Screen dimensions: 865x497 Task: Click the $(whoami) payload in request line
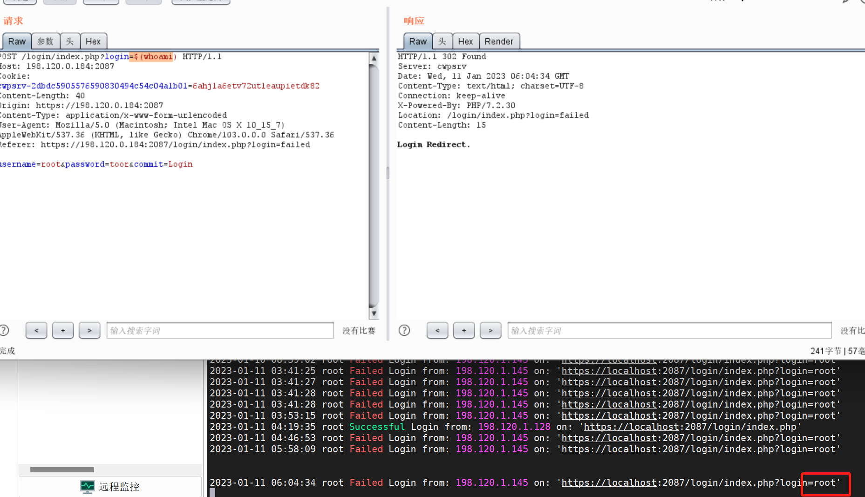[x=155, y=56]
